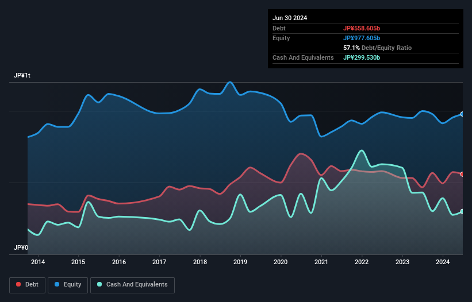
Task: Toggle the Debt series legend button
Action: tap(28, 285)
